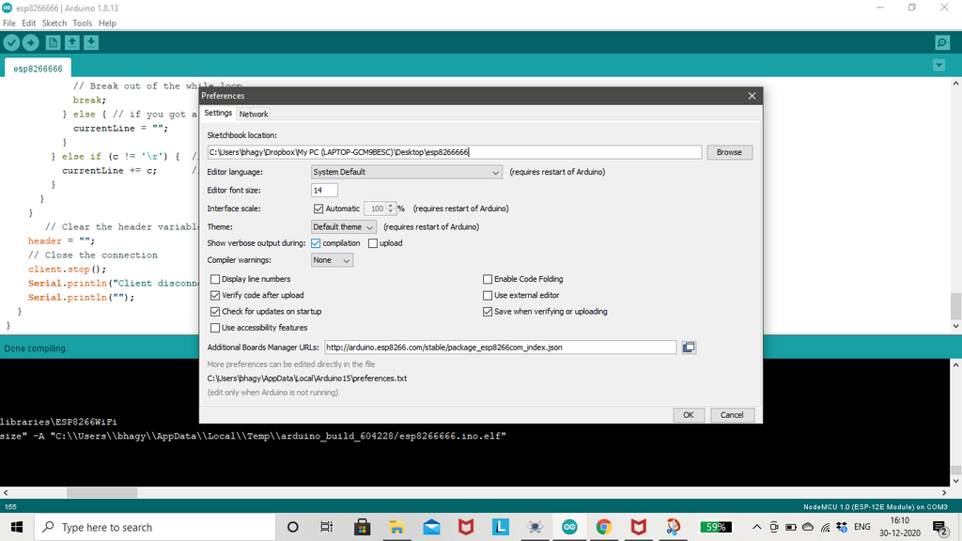Create a new sketch with the New icon
Screen dimensions: 962x541
[x=53, y=42]
